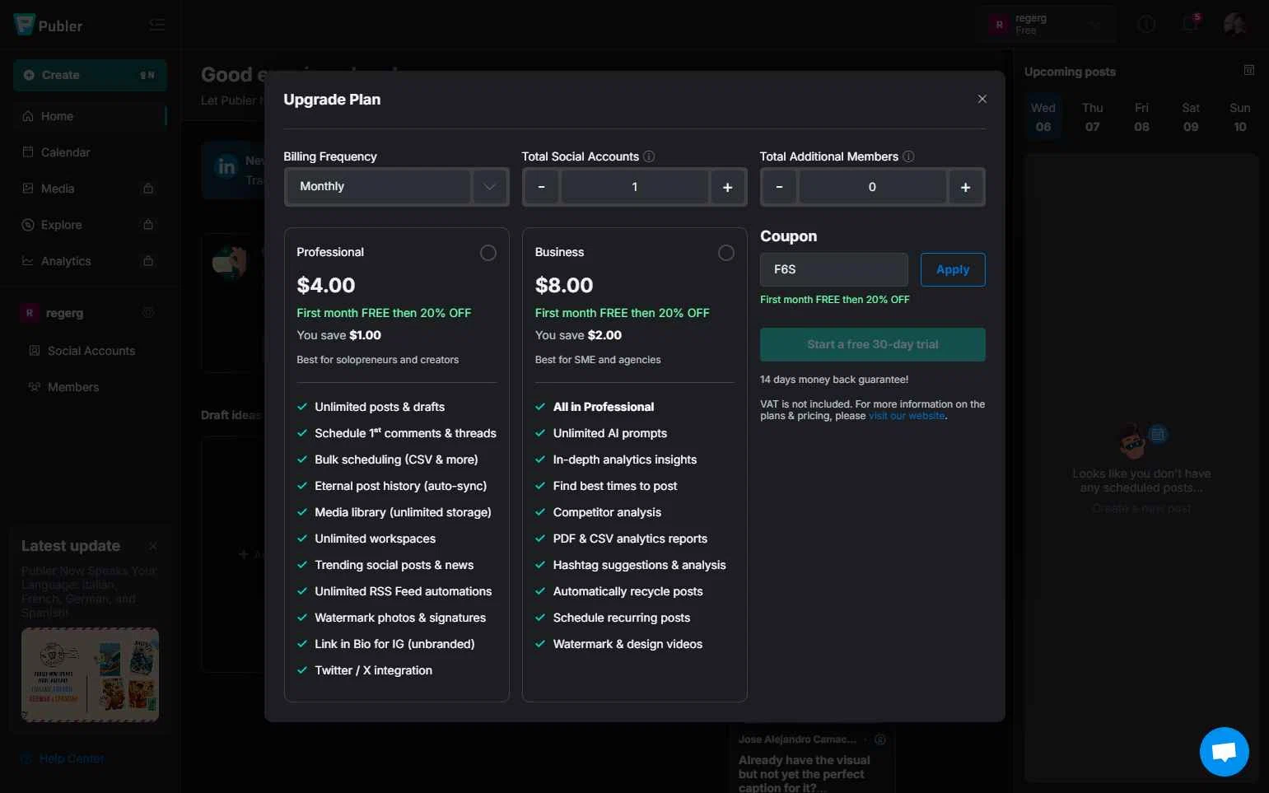Open Social Accounts page
This screenshot has height=793, width=1269.
(x=90, y=351)
